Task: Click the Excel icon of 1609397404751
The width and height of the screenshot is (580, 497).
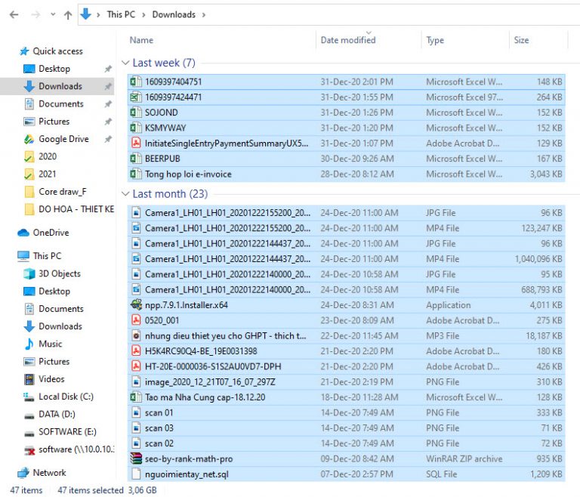Action: point(136,82)
